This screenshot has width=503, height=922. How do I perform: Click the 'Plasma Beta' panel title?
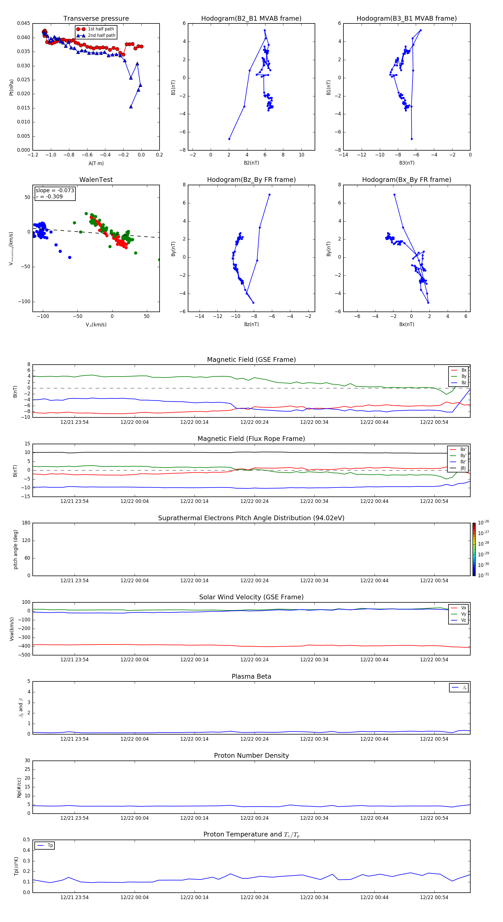251,676
